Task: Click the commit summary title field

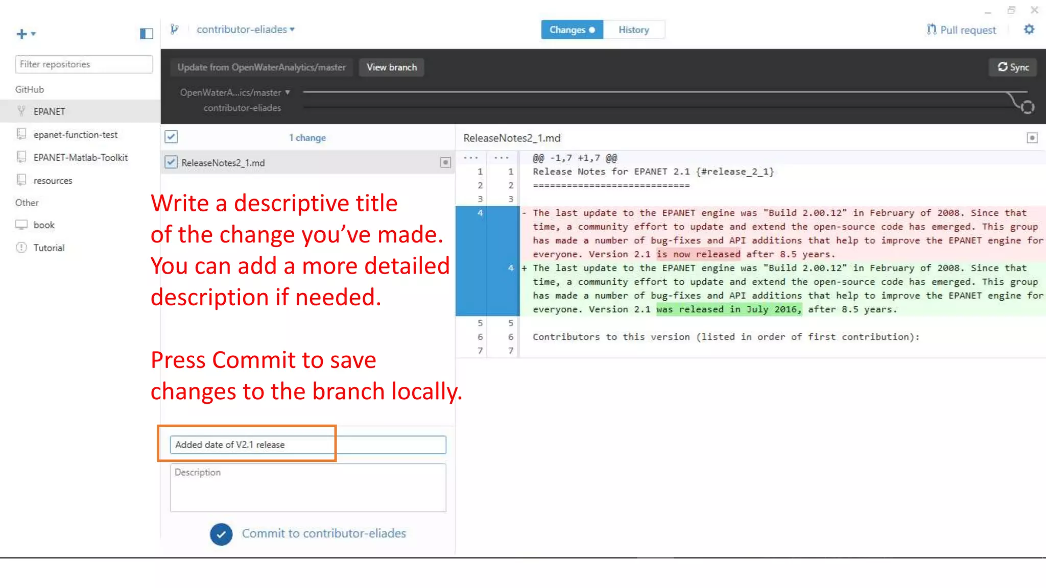Action: point(308,445)
